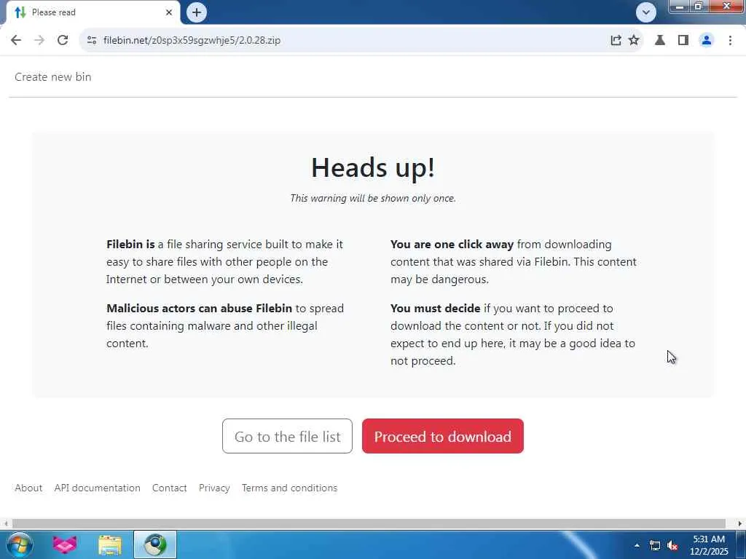Screen dimensions: 746x559
Task: Open the Privacy footer link
Action: 214,488
